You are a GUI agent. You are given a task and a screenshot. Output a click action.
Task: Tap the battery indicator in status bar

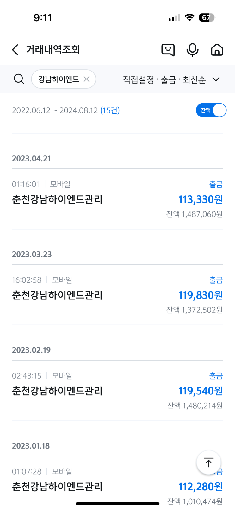point(207,18)
